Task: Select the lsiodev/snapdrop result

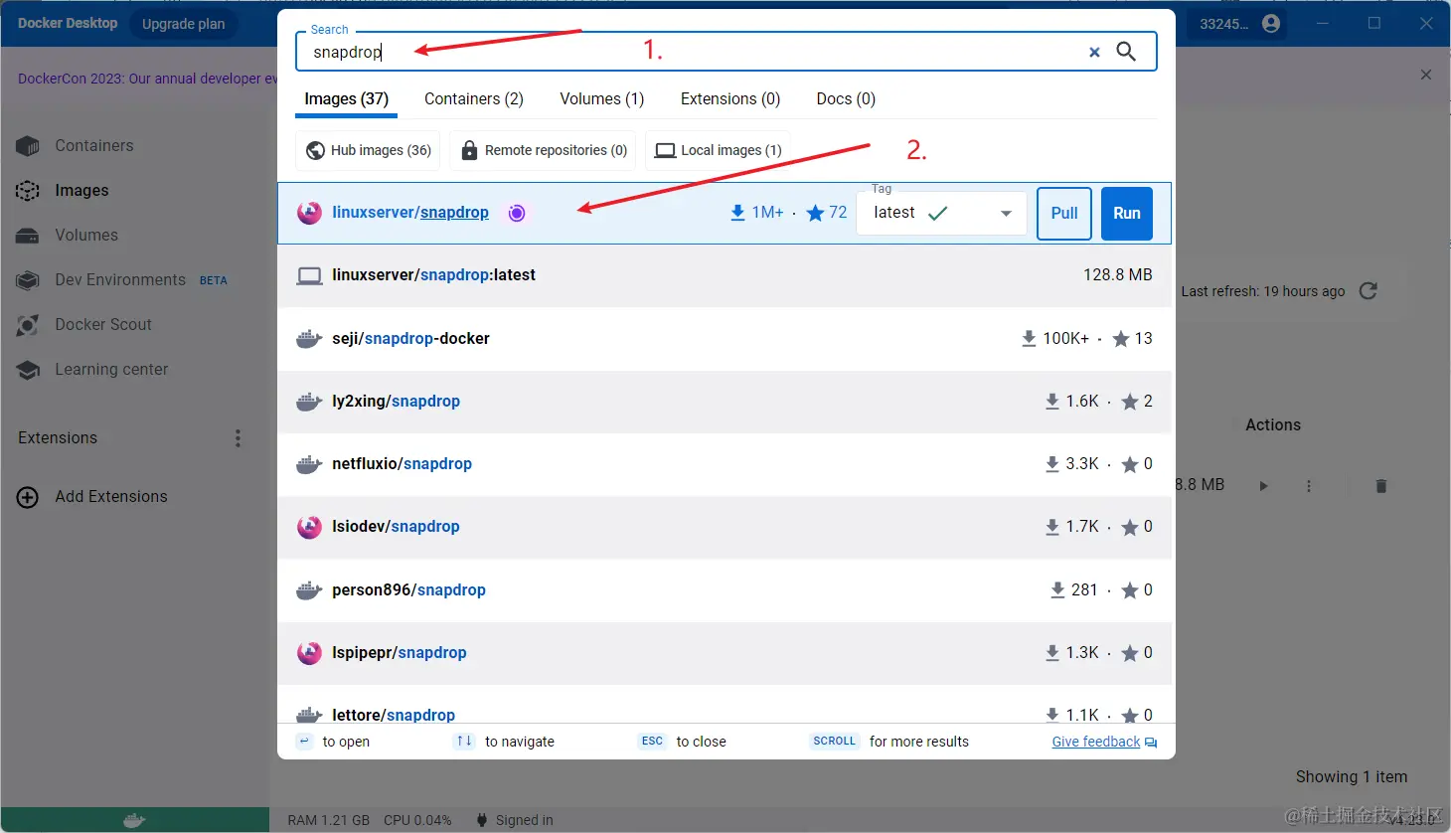Action: [x=725, y=527]
